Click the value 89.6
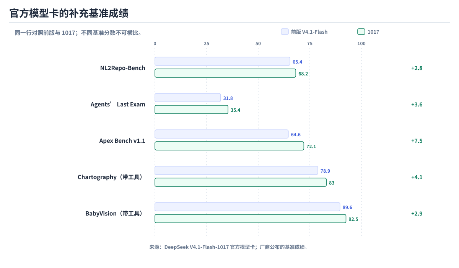The height and width of the screenshot is (268, 459). pos(347,208)
